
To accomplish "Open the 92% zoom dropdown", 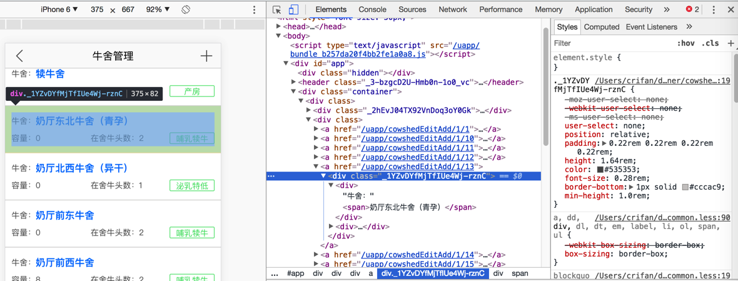I will (x=158, y=9).
